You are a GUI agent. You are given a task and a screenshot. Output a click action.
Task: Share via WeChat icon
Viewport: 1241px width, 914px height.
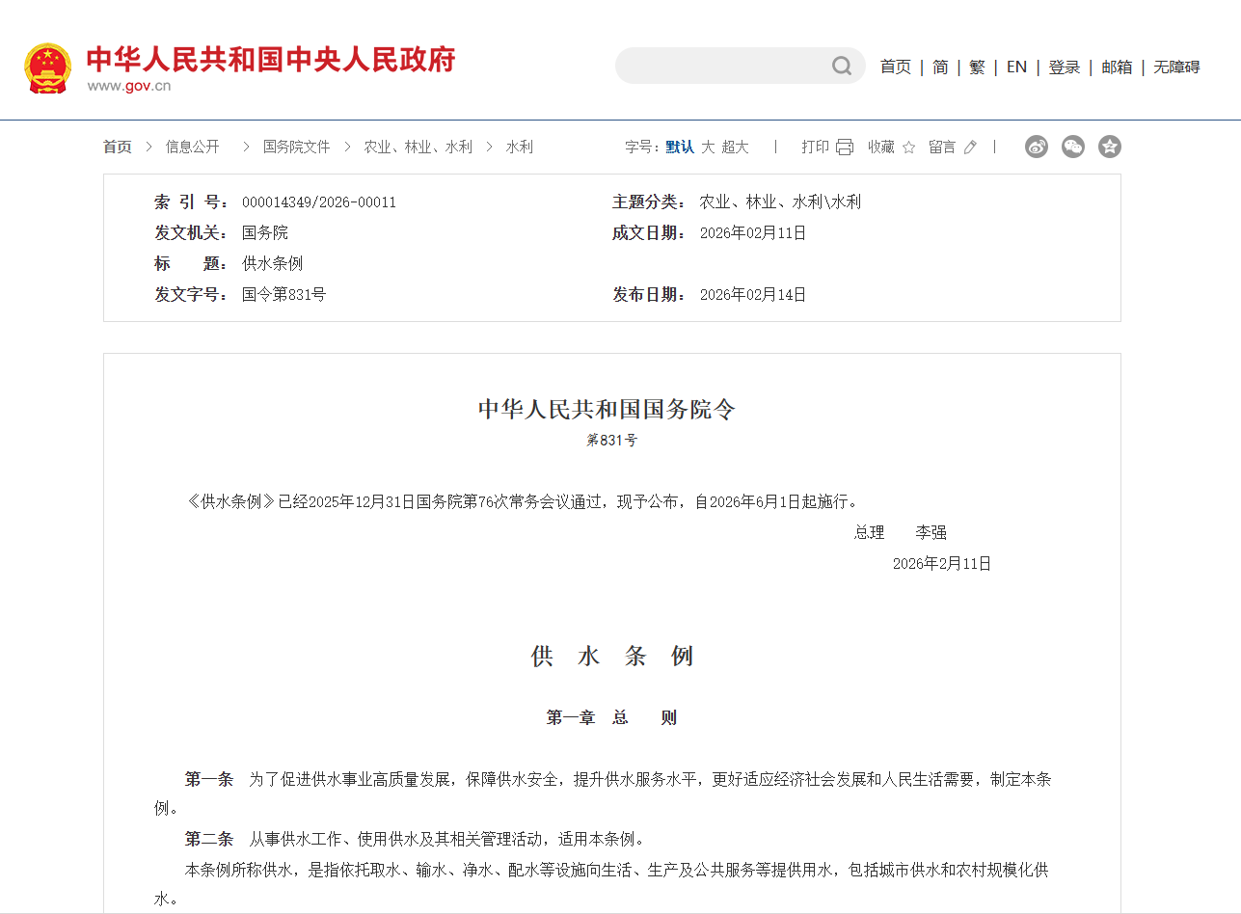tap(1073, 147)
